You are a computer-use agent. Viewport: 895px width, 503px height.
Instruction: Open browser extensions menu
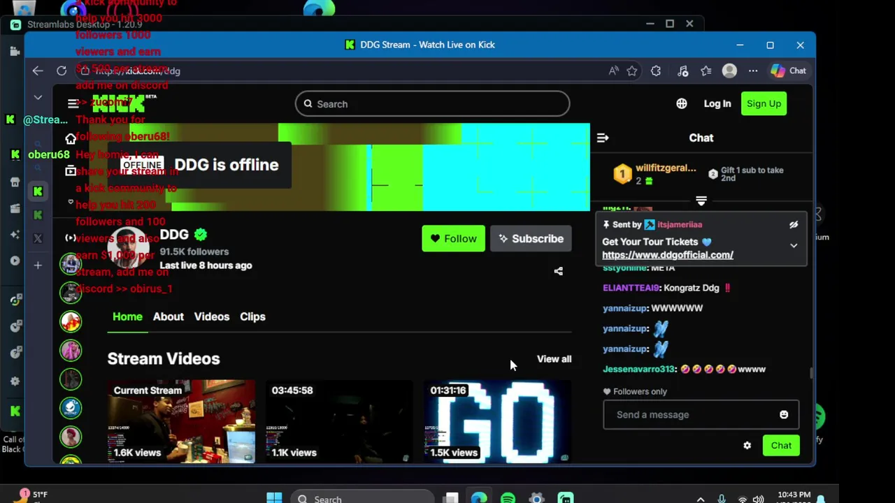656,71
